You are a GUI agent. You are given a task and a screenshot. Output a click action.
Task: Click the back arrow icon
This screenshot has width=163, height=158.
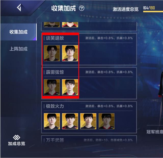19,7
